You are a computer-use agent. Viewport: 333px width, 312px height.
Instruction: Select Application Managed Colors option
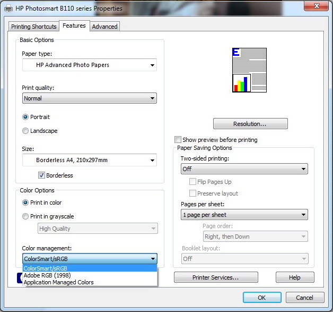click(x=90, y=282)
